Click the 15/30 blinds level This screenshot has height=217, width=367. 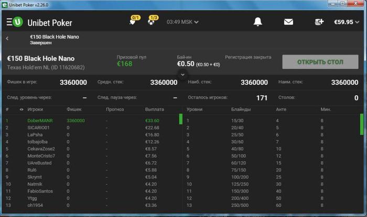237,121
